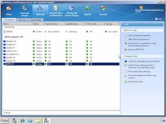Switch to the Connectivity tab

point(36,20)
